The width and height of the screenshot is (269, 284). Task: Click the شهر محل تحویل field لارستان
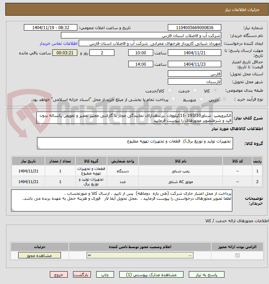(x=195, y=81)
